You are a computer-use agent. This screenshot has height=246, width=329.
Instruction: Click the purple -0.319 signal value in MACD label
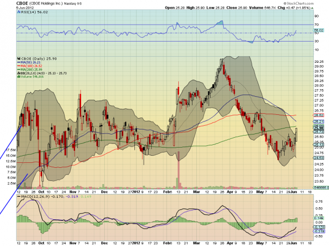pos(72,197)
